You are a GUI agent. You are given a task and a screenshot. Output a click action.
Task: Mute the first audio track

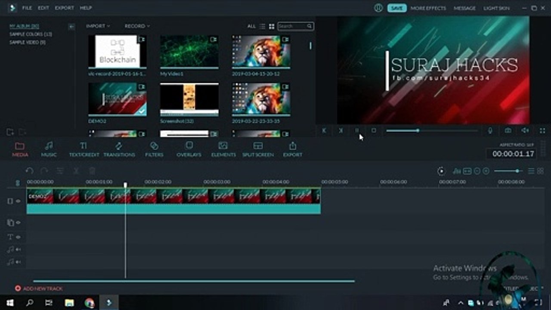[x=18, y=249]
